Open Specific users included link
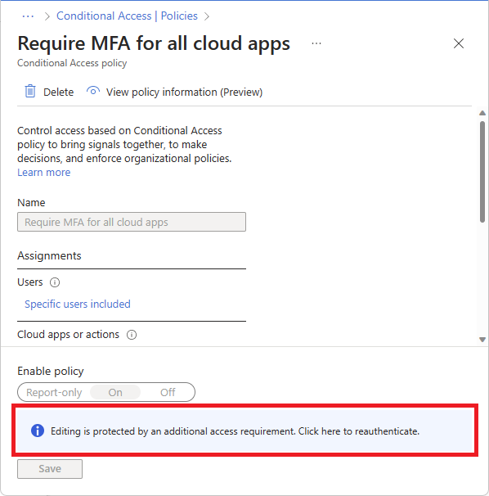Viewport: 489px width, 496px height. coord(78,304)
